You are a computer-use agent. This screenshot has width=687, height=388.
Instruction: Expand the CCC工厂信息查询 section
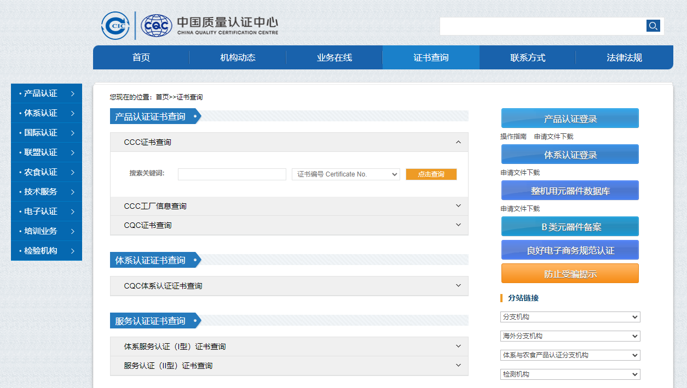pyautogui.click(x=289, y=206)
